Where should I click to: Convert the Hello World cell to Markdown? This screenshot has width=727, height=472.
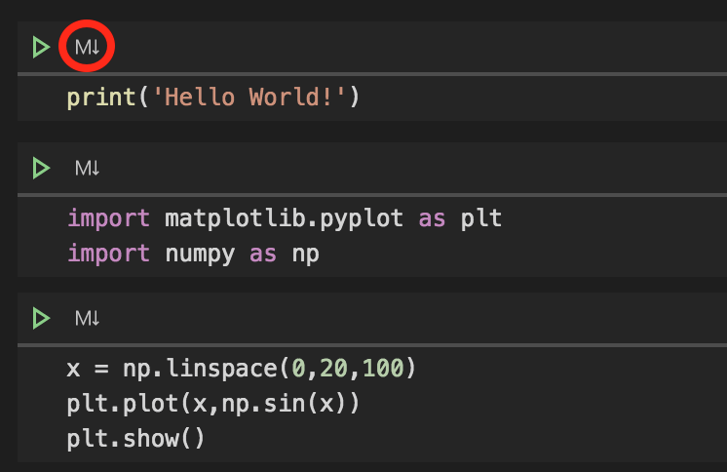(88, 47)
